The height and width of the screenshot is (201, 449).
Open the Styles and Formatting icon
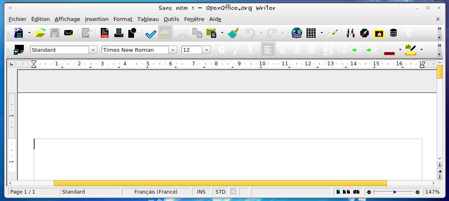pyautogui.click(x=19, y=50)
